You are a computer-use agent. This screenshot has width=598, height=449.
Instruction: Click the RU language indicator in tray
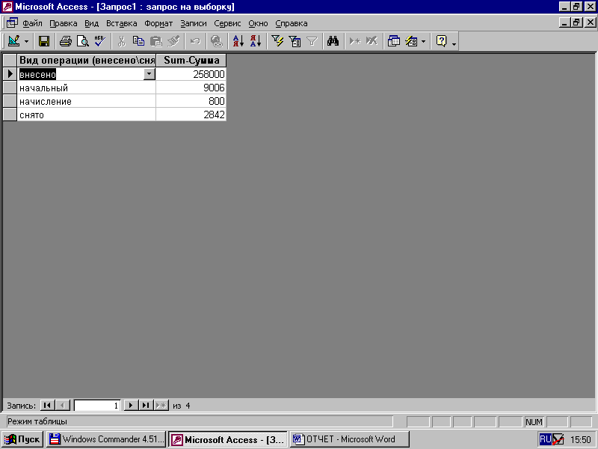(546, 439)
